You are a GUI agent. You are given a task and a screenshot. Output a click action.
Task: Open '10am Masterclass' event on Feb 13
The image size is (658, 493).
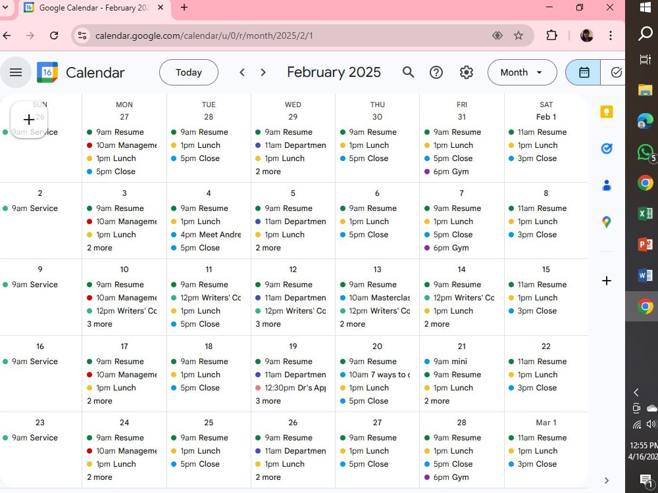[x=375, y=298]
